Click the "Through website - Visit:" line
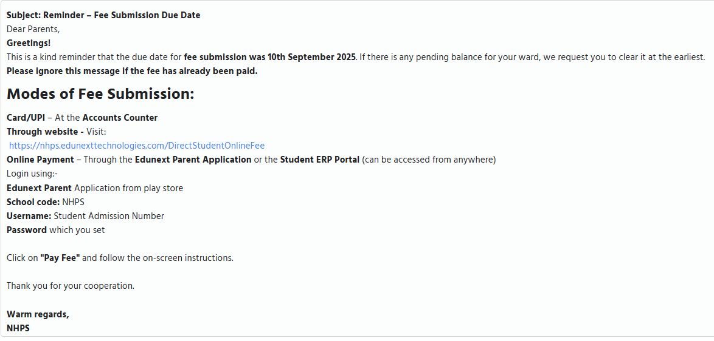This screenshot has width=714, height=341. [x=57, y=132]
